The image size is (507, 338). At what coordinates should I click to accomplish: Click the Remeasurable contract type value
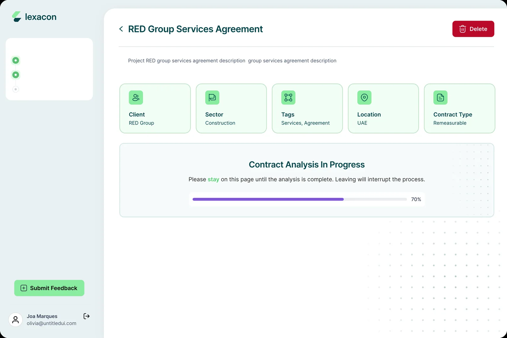click(x=450, y=123)
